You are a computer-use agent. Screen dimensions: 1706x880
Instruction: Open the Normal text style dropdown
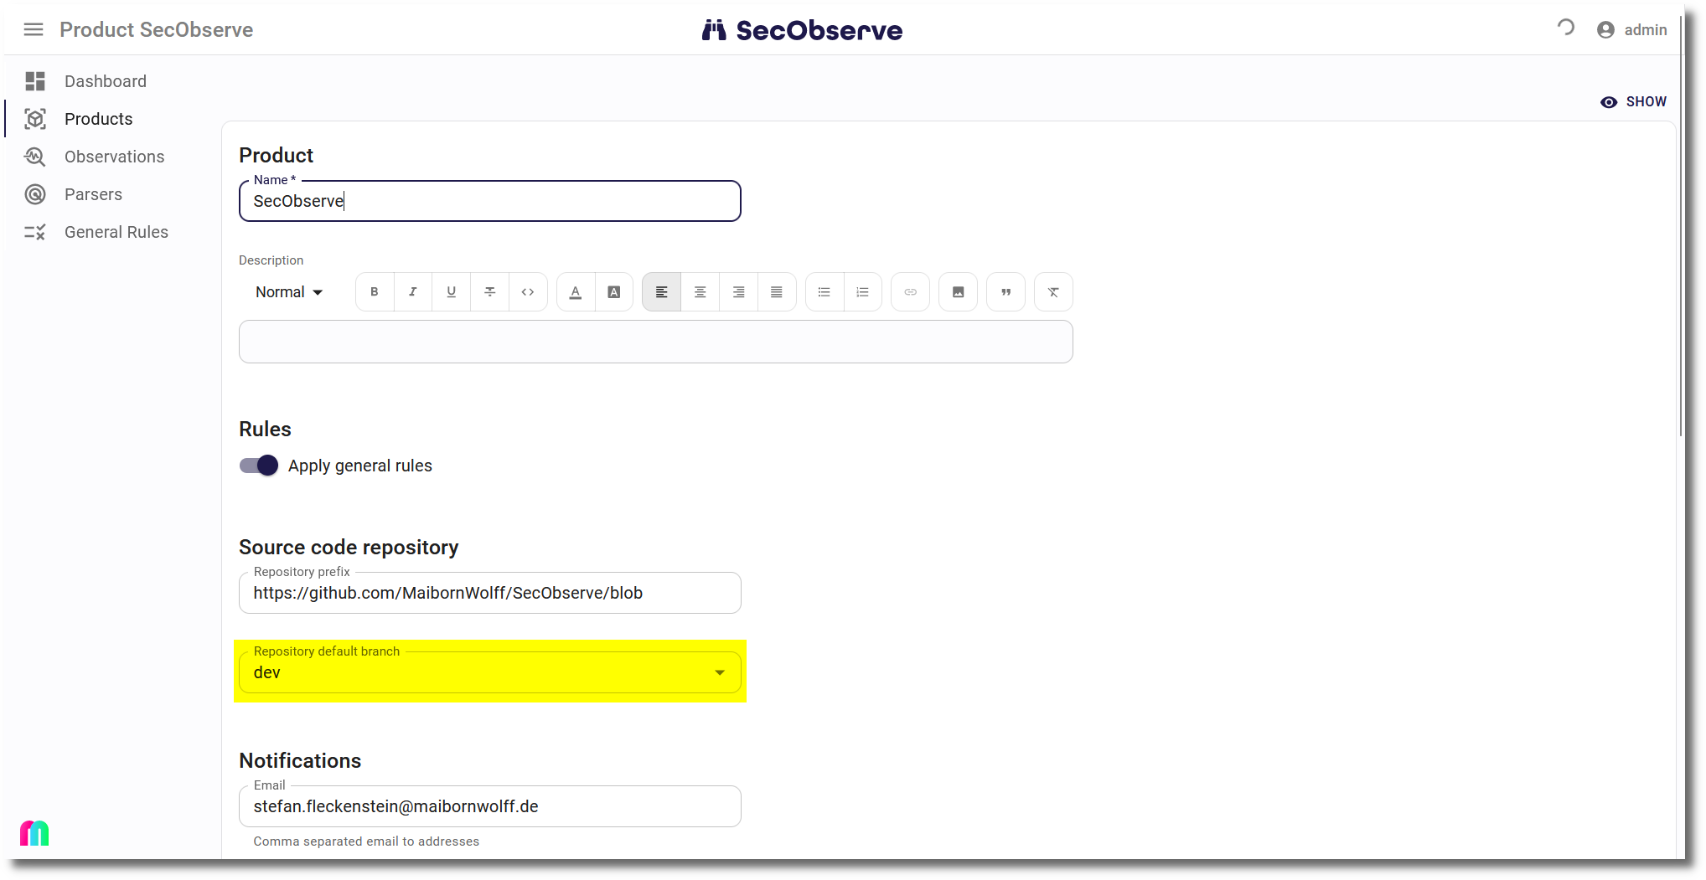click(289, 292)
